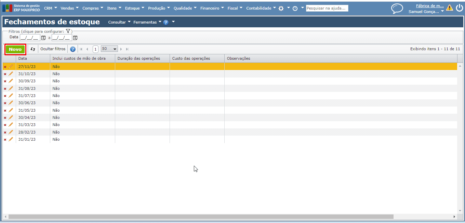Click the horizontal scrollbar at bottom
This screenshot has height=223, width=465.
click(x=201, y=217)
